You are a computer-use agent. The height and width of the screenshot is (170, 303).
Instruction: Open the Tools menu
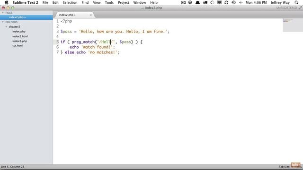tap(109, 2)
